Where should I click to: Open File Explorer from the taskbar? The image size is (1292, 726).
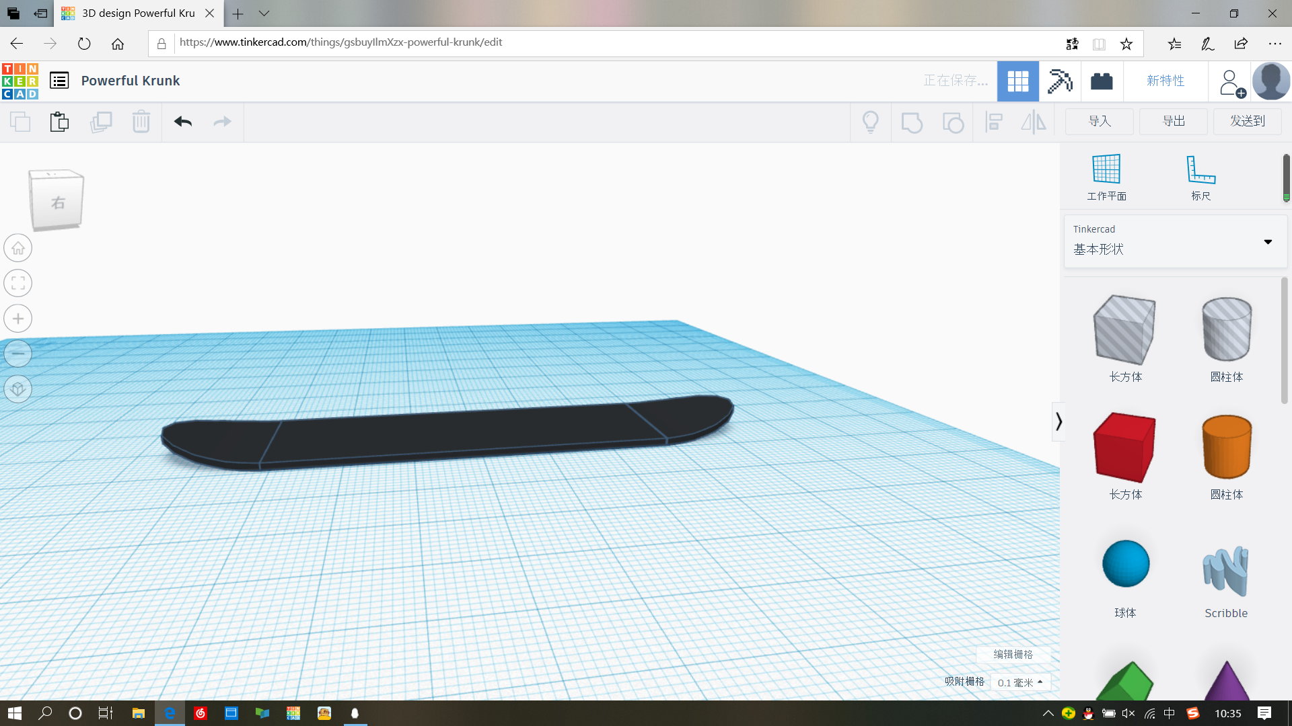click(138, 713)
